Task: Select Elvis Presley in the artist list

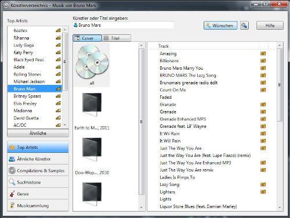Action: [35, 103]
